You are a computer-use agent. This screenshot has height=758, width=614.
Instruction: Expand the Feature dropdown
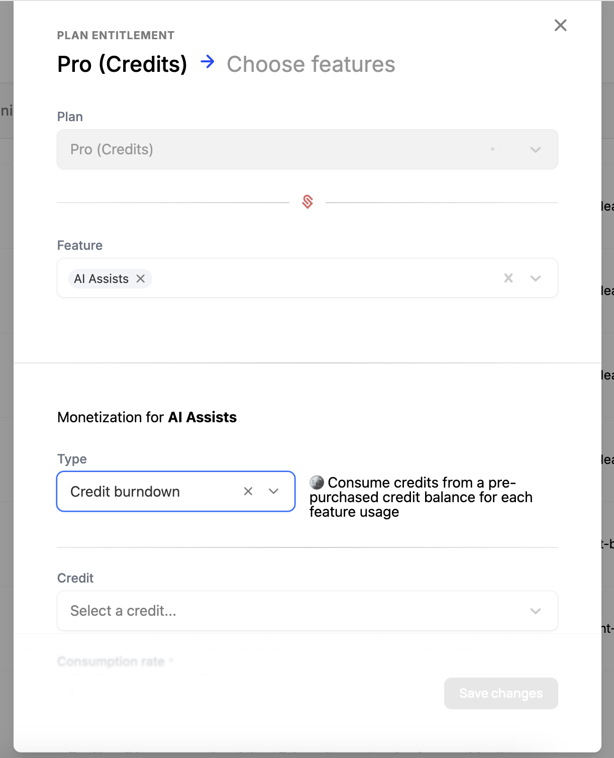click(x=536, y=278)
